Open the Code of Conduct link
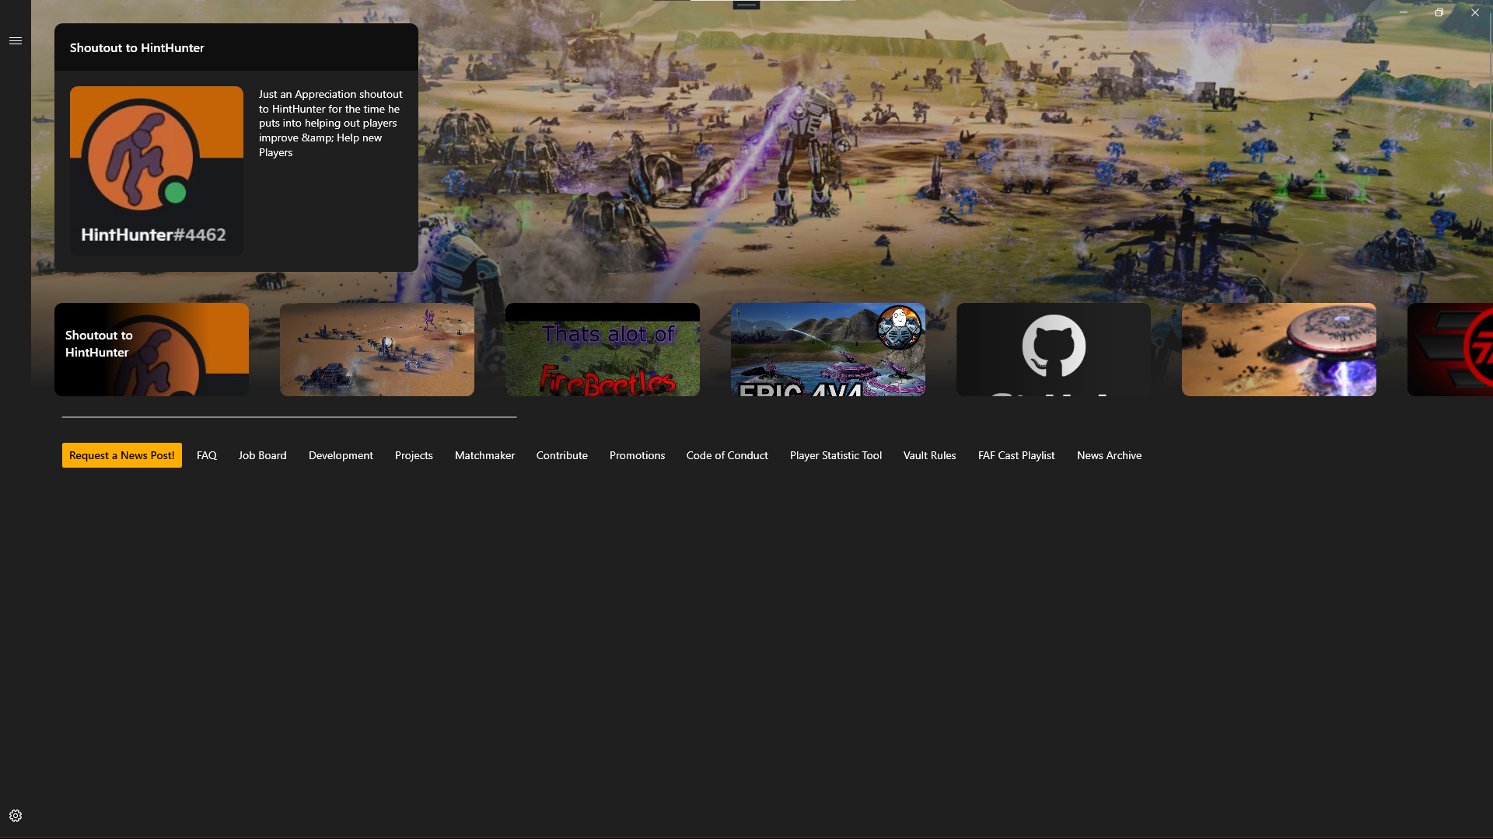The image size is (1493, 839). [x=727, y=455]
